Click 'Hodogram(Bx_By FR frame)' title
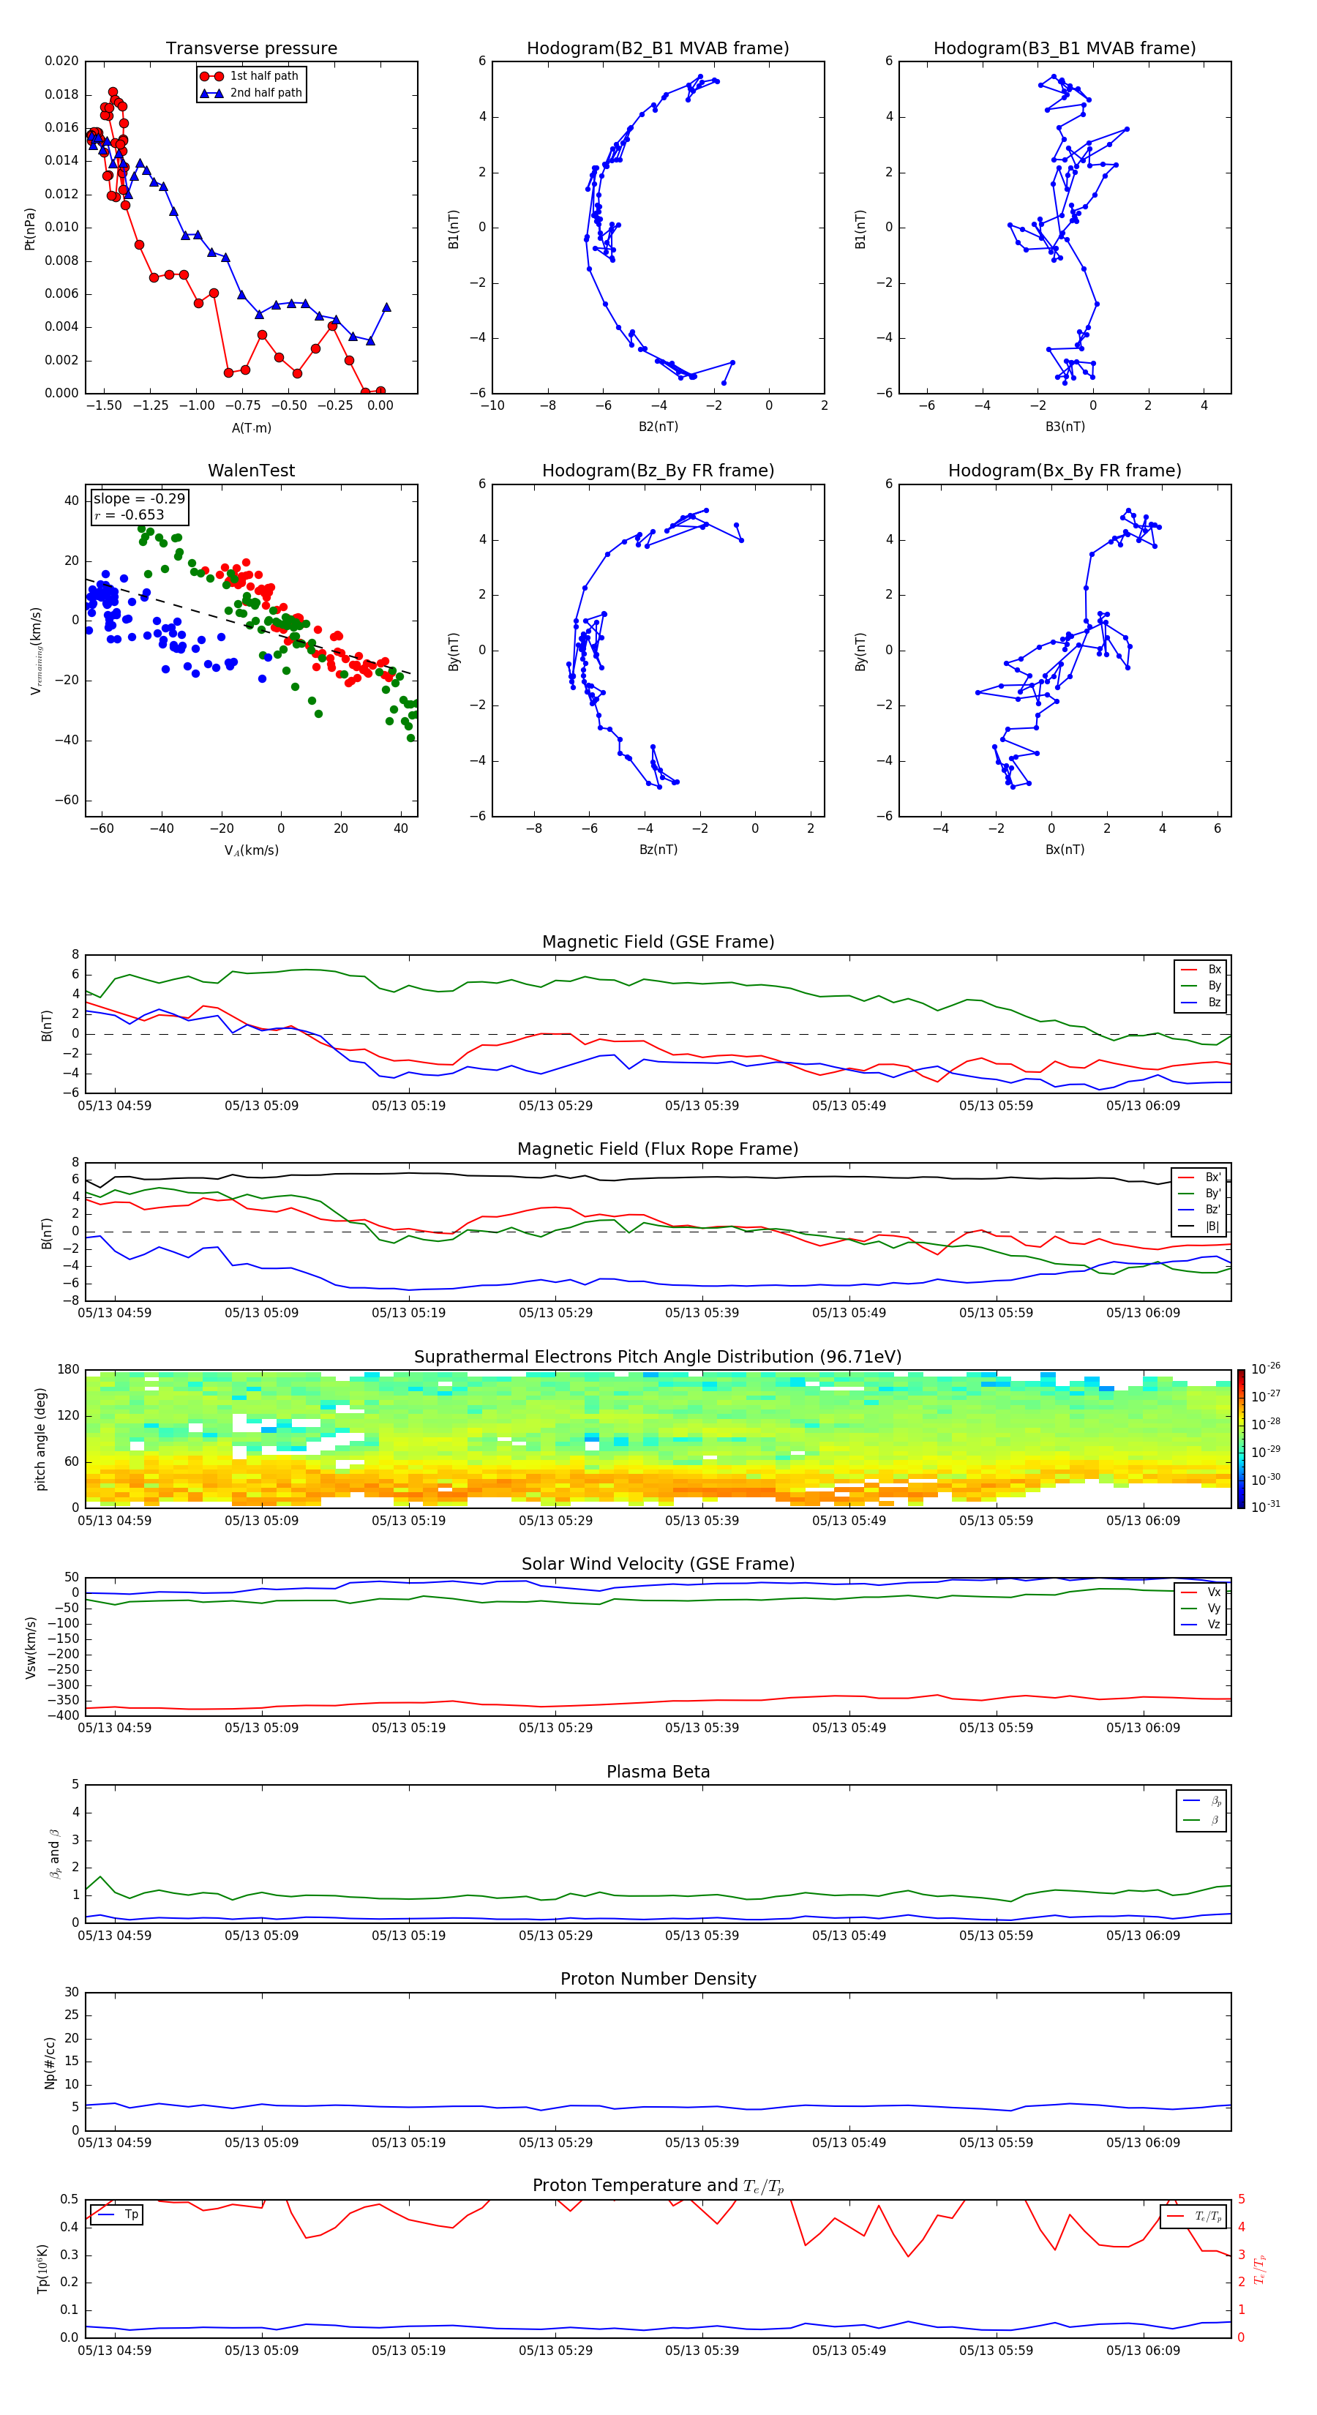1317x2415 pixels. point(1065,471)
